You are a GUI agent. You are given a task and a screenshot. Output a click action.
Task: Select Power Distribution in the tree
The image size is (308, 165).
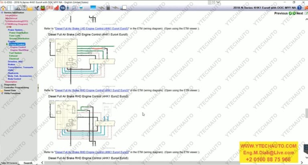tap(19, 33)
